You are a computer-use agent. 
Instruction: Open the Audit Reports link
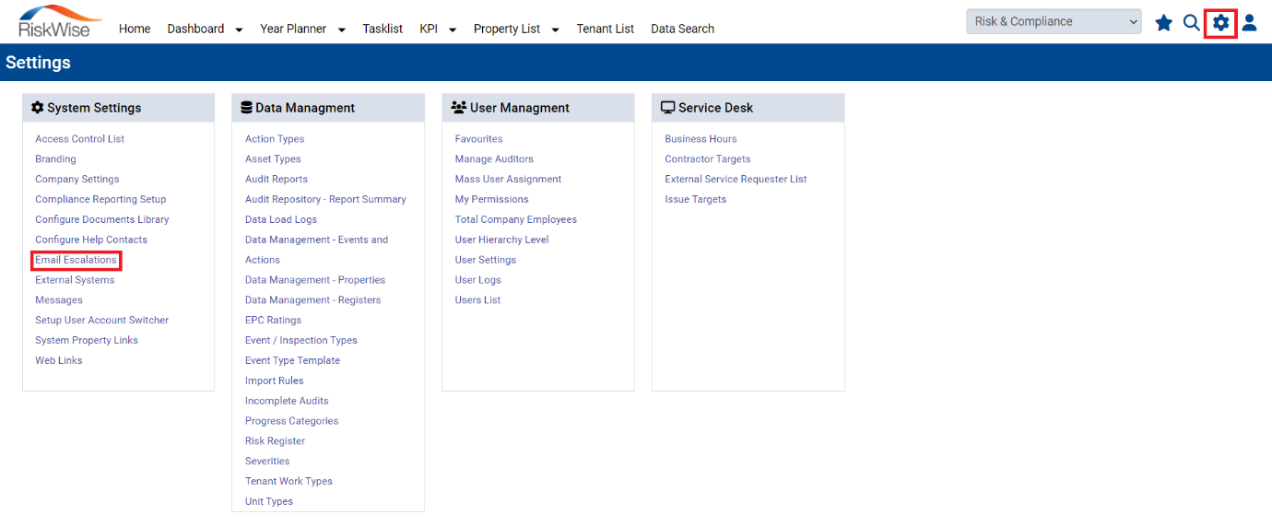[277, 180]
